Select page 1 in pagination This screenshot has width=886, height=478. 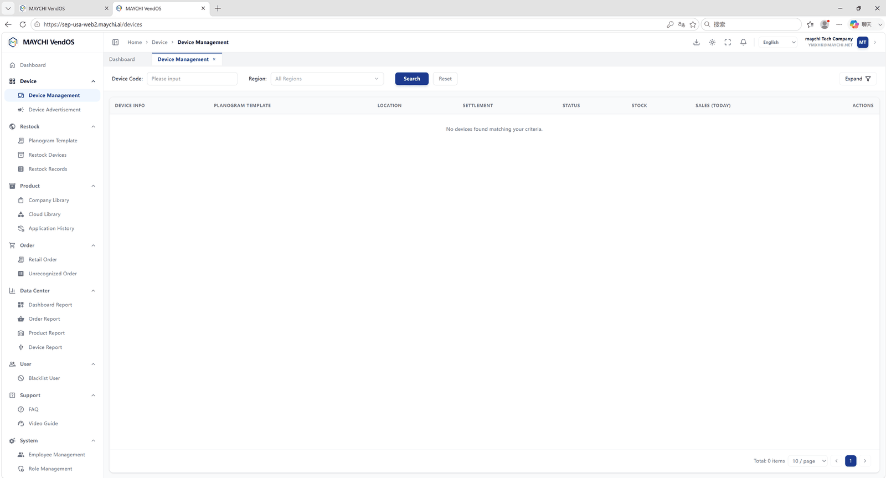(x=851, y=461)
